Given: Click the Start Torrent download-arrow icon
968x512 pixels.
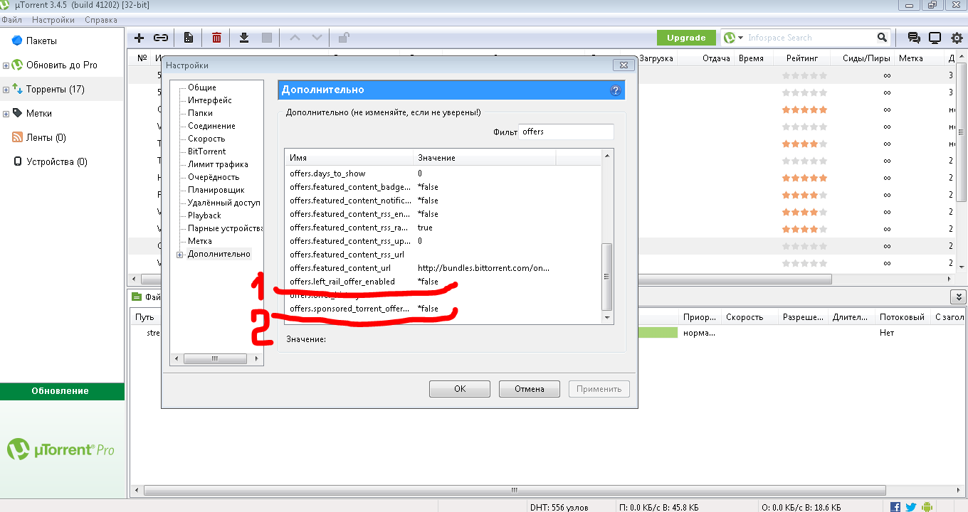Looking at the screenshot, I should pos(244,38).
